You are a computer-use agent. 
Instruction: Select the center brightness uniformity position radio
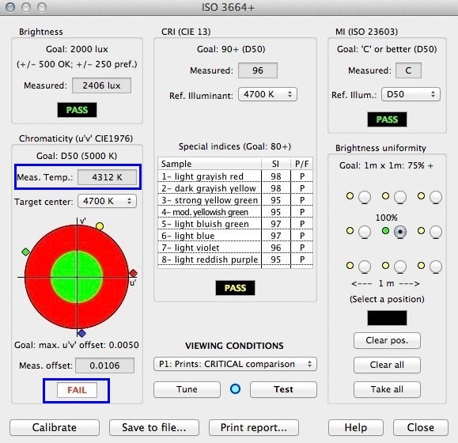pos(400,232)
